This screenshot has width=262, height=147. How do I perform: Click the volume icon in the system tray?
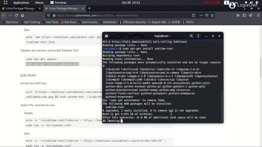coord(251,2)
